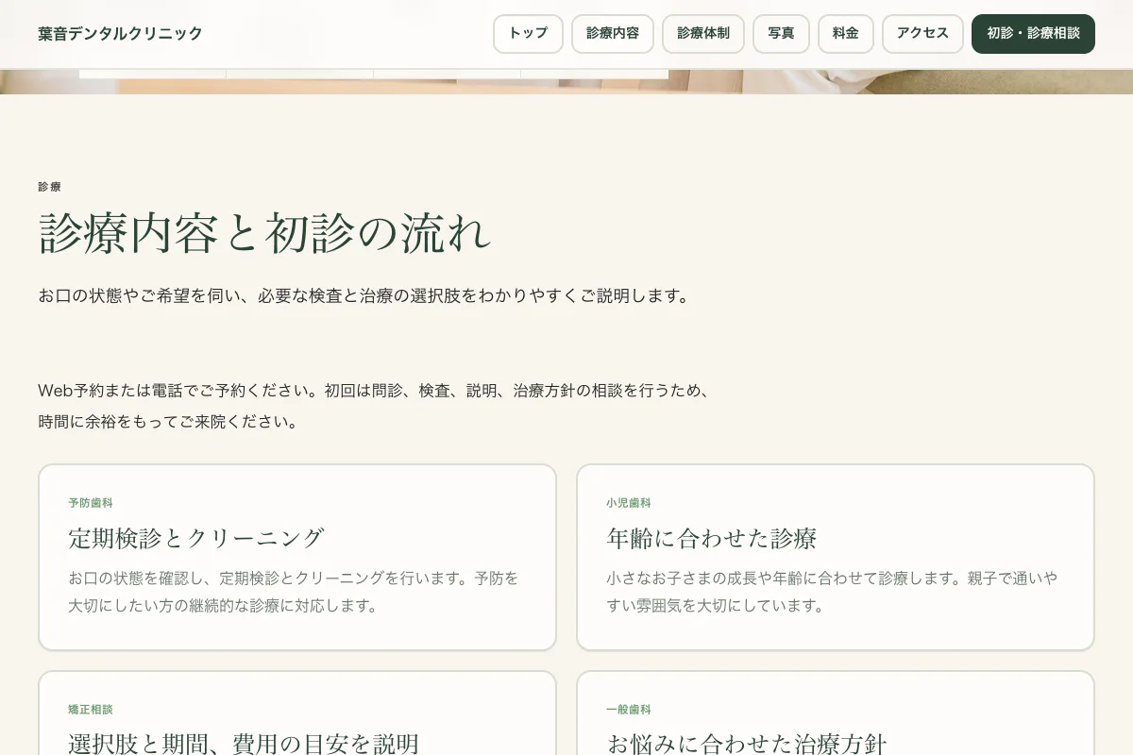Click the description about 親子で通いやすい雰囲気
1133x755 pixels.
pos(832,592)
